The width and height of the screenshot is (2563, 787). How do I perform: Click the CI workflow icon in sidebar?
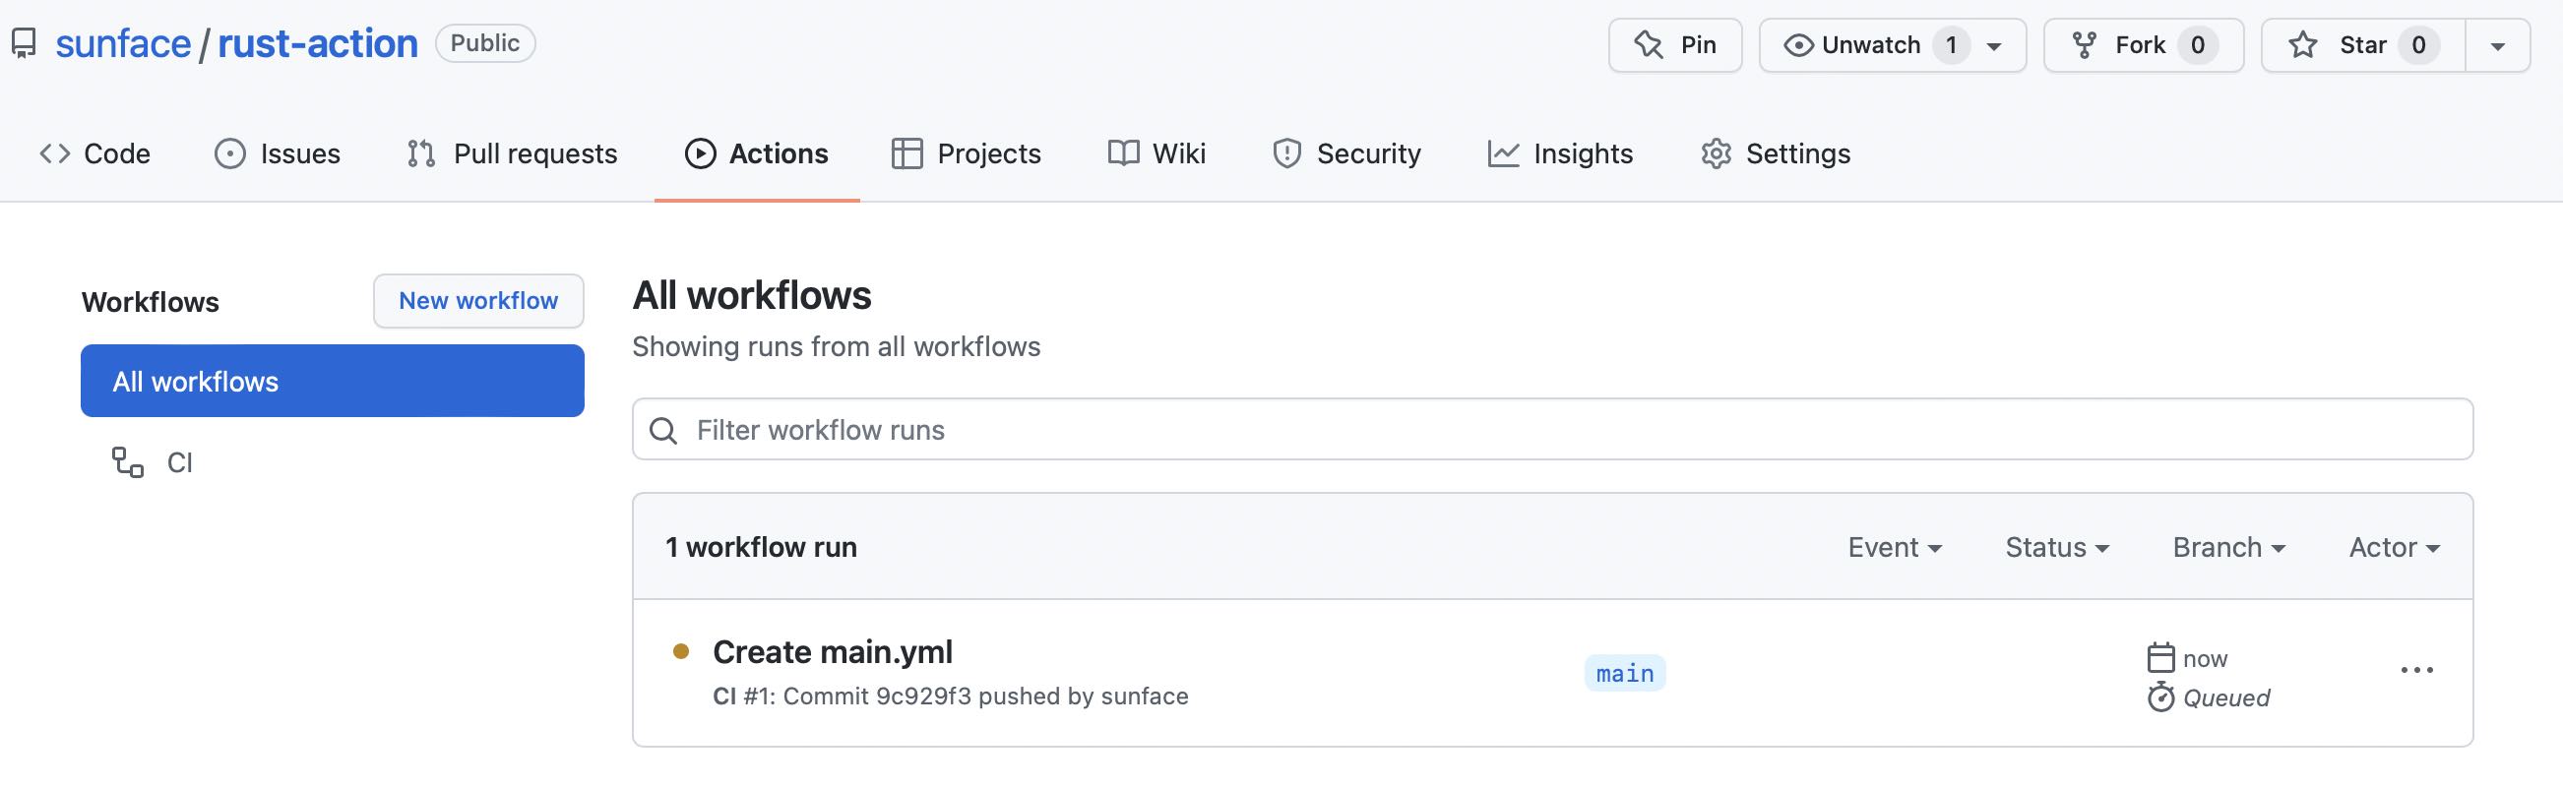point(127,462)
